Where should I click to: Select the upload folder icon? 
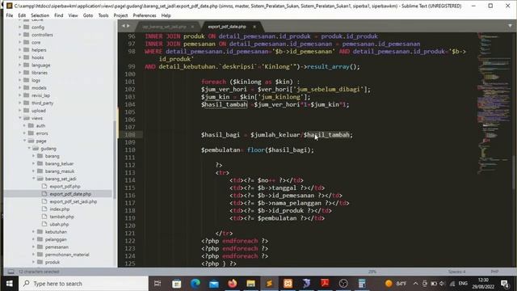coord(27,111)
